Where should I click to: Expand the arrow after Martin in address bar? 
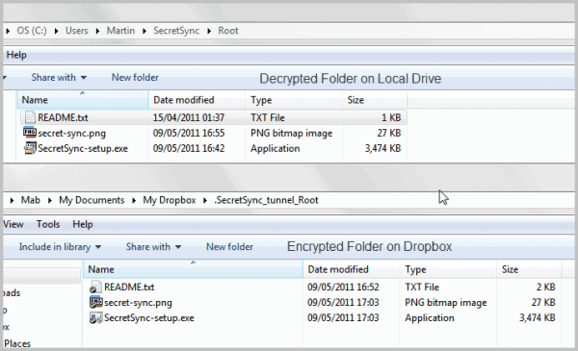(x=144, y=31)
